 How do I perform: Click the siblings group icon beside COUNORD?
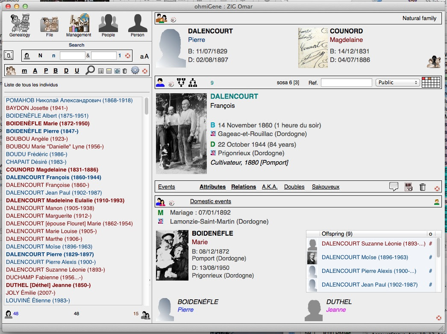click(434, 62)
